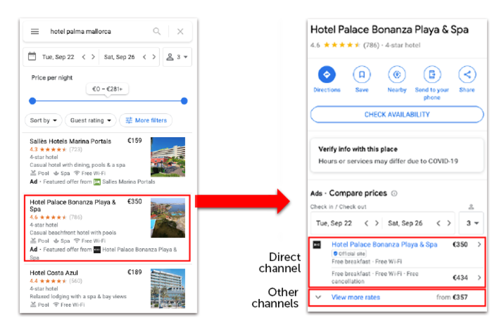
Task: Open Hotel Palace Bonanza Playa & Spa official site link
Action: [x=384, y=244]
